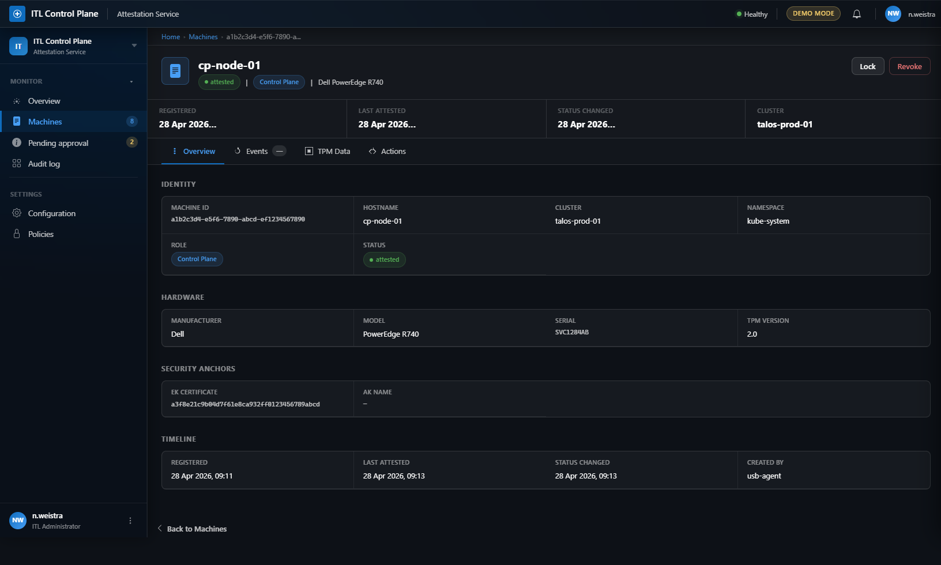The height and width of the screenshot is (565, 941).
Task: Click the talos-prod-01 cluster in summary bar
Action: pos(785,124)
